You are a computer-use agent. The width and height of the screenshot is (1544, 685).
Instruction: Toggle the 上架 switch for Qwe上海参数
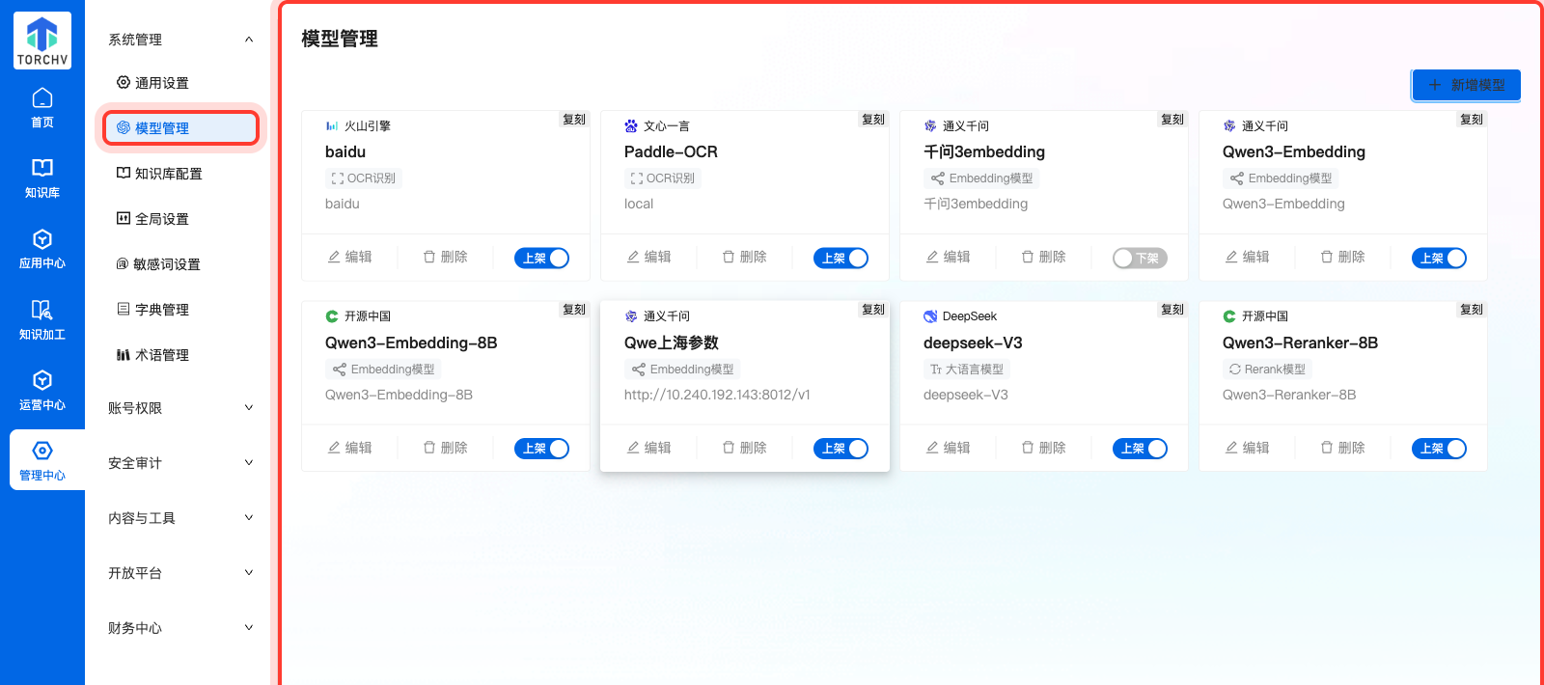[841, 449]
